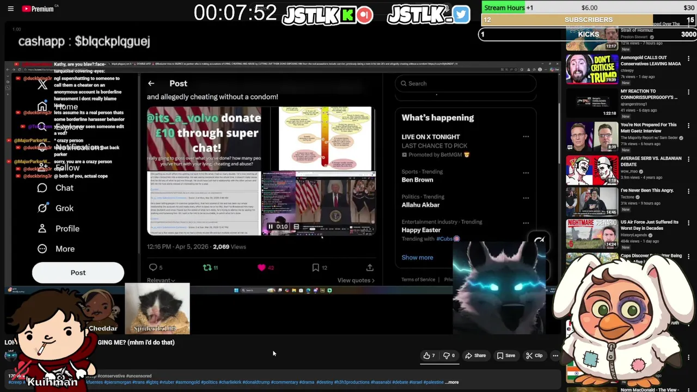The width and height of the screenshot is (697, 392).
Task: Click the X logo in the streamed sidebar
Action: (42, 84)
